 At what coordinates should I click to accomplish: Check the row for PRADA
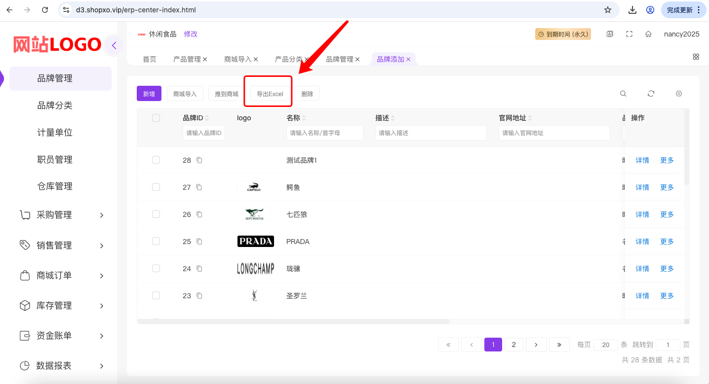(x=156, y=241)
